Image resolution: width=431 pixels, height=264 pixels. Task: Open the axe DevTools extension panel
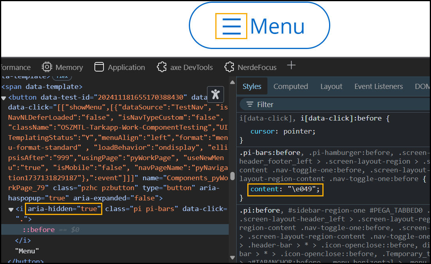[161, 67]
